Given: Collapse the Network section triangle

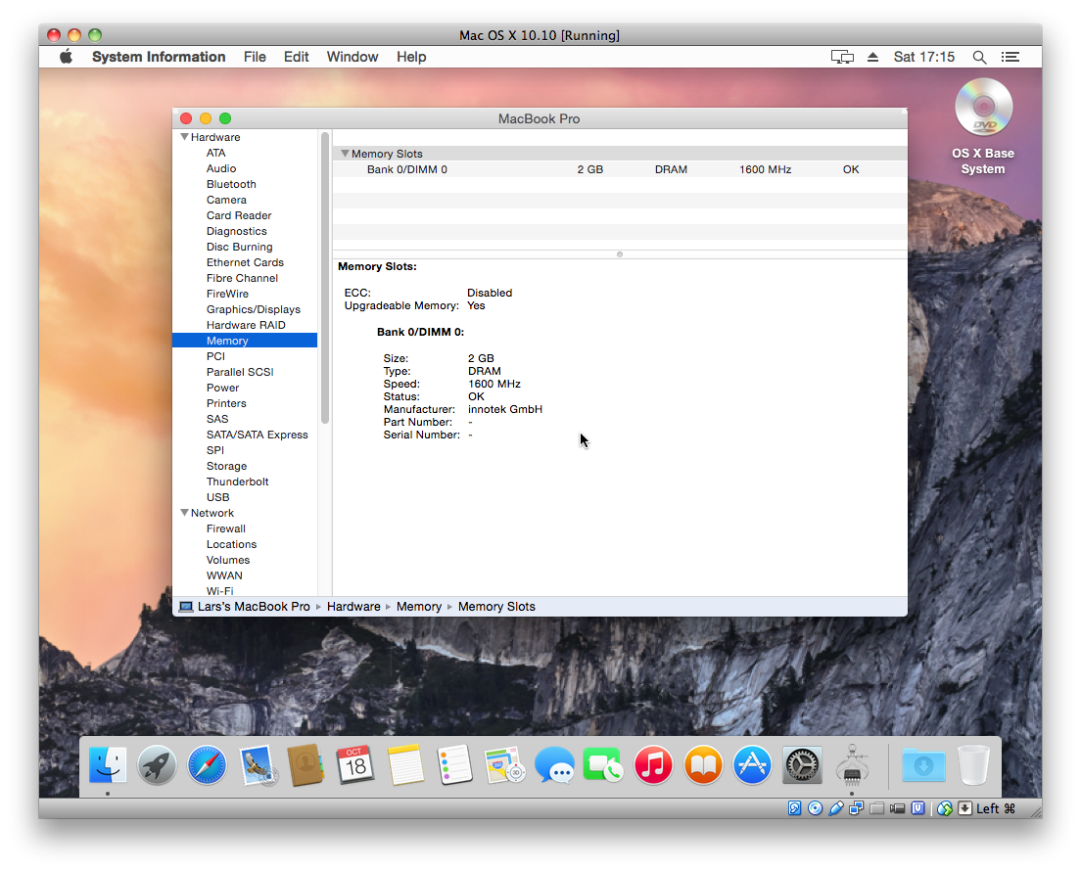Looking at the screenshot, I should tap(184, 513).
